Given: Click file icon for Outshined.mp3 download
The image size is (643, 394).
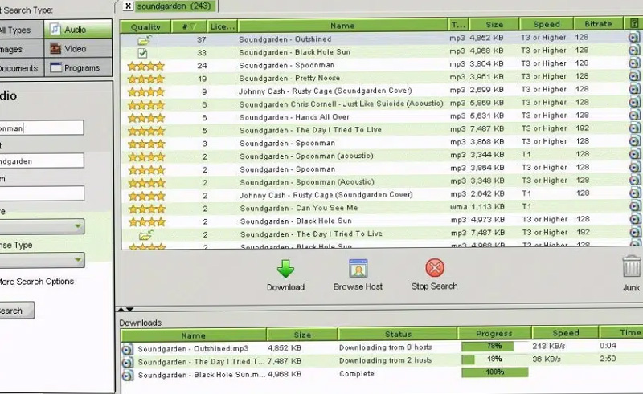Looking at the screenshot, I should pos(127,349).
